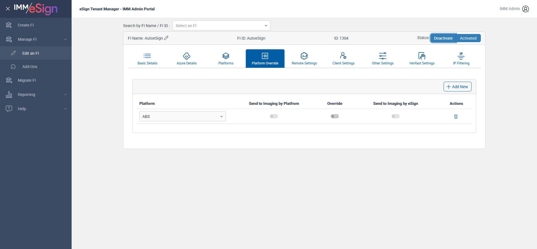537x249 pixels.
Task: Toggle Send to Imaging by eSign switch
Action: coord(395,116)
